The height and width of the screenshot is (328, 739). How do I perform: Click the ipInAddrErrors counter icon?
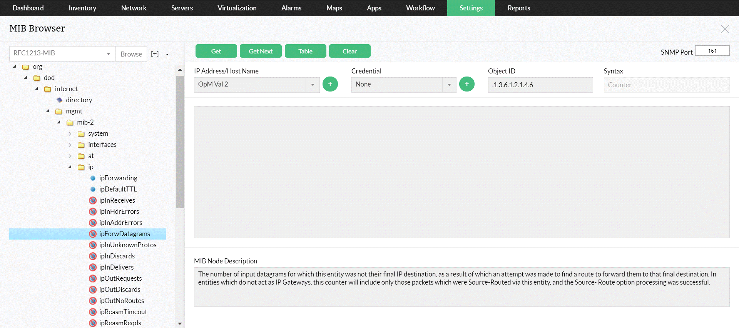93,223
